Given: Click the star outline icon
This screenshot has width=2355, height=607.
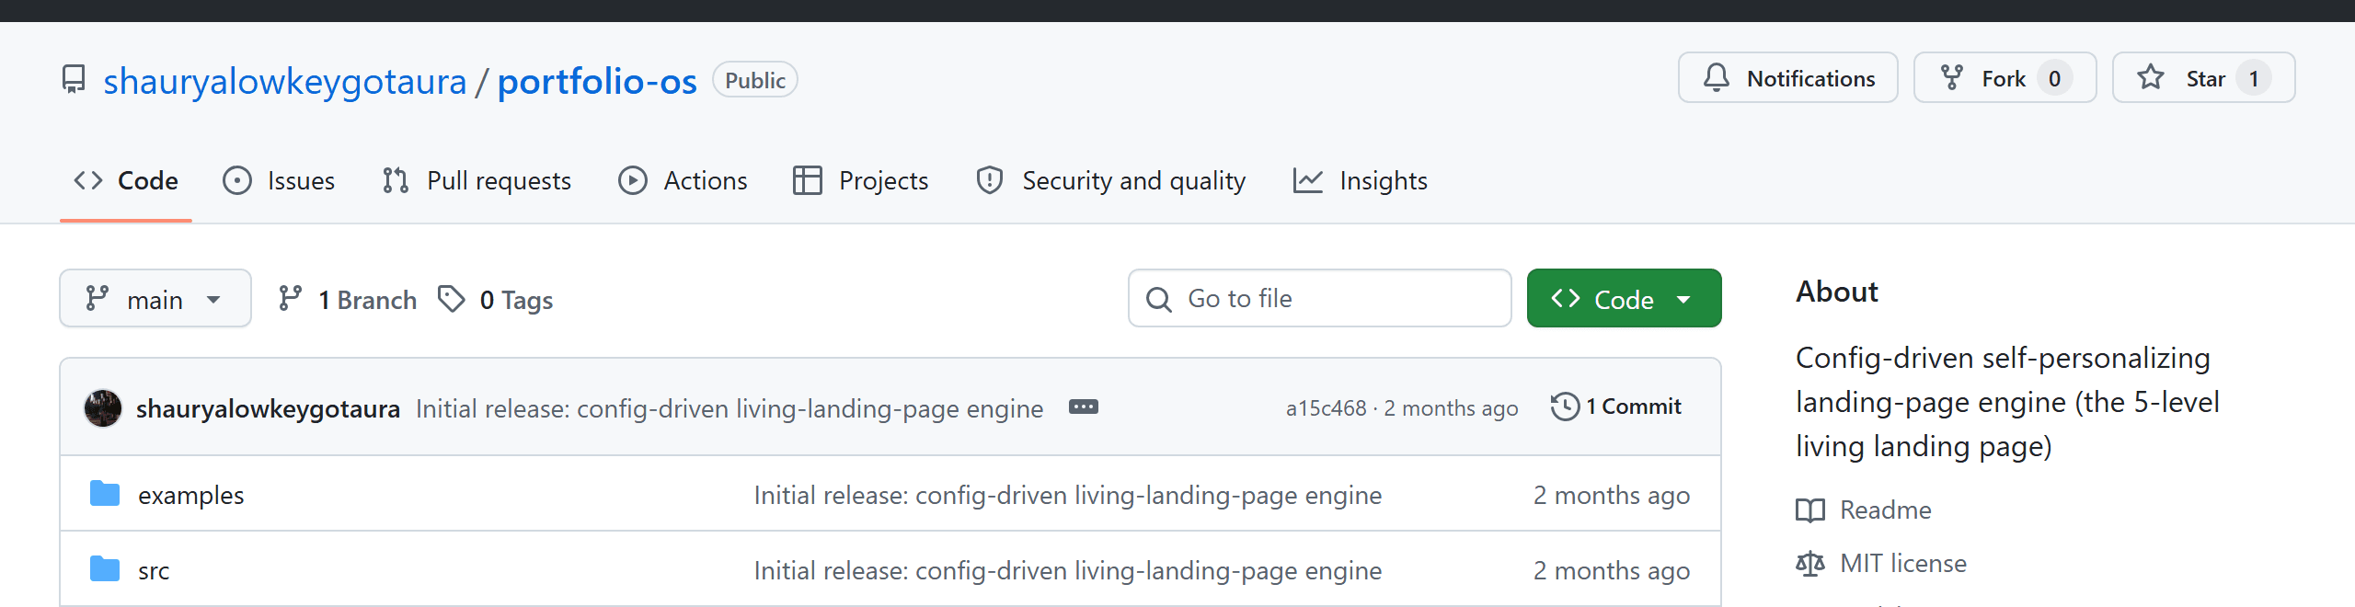Looking at the screenshot, I should (x=2151, y=76).
